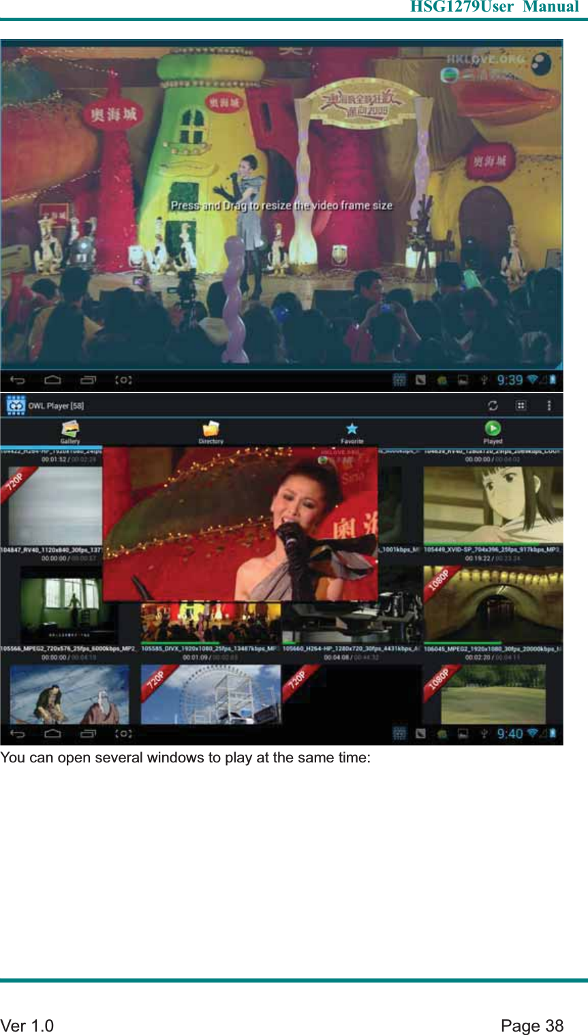The width and height of the screenshot is (588, 1035).
Task: Click the floating singer video window
Action: (x=240, y=523)
